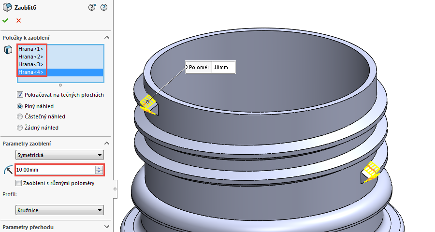Increase radius with stepper up arrow
This screenshot has width=435, height=232.
(x=99, y=168)
